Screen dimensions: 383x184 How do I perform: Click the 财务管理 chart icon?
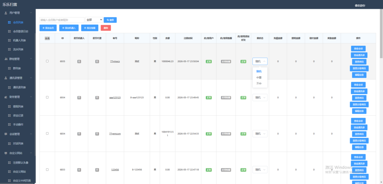tap(6, 97)
